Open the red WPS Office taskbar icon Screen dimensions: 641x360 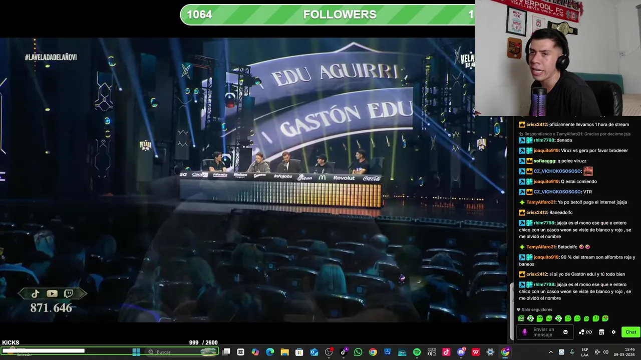tap(476, 352)
